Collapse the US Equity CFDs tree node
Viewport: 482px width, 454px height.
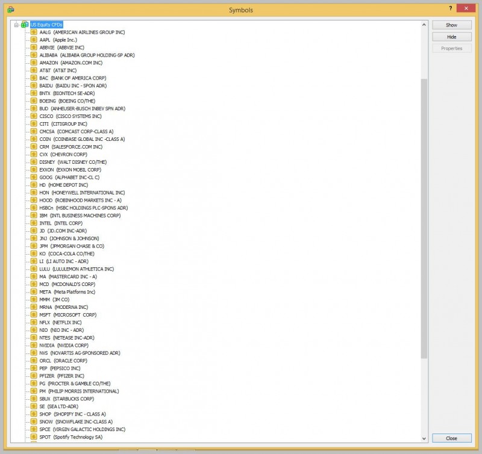click(16, 25)
